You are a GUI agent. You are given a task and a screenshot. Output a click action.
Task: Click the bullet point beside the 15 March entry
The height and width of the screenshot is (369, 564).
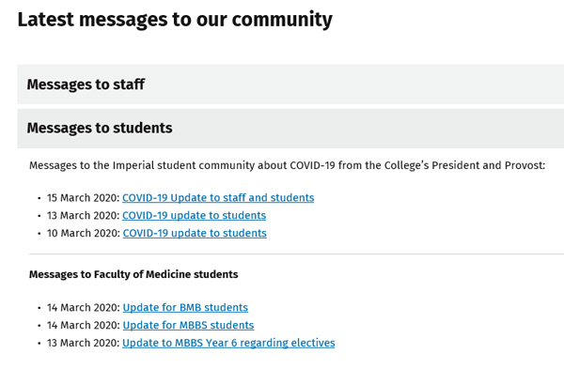(39, 198)
